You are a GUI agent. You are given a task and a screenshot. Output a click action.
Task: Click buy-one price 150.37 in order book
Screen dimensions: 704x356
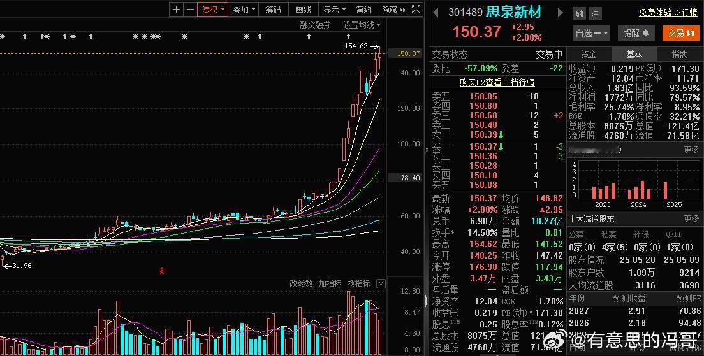483,146
